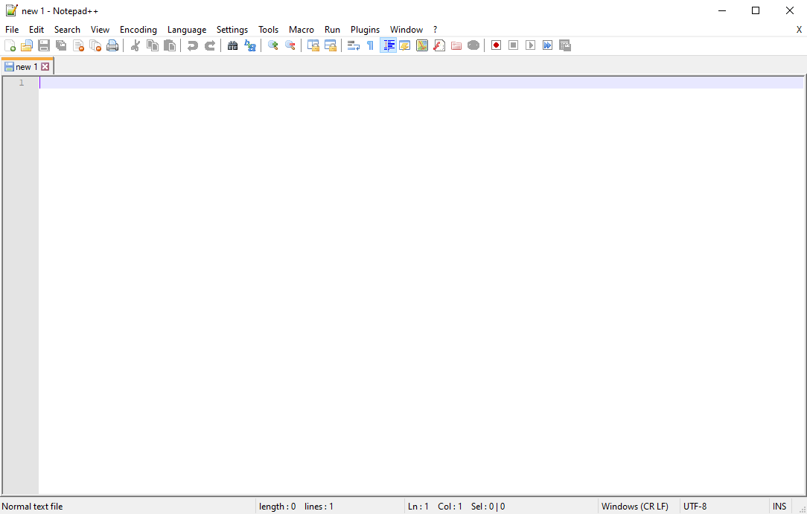This screenshot has width=807, height=514.
Task: Click the Zoom In magnifier icon
Action: 272,45
